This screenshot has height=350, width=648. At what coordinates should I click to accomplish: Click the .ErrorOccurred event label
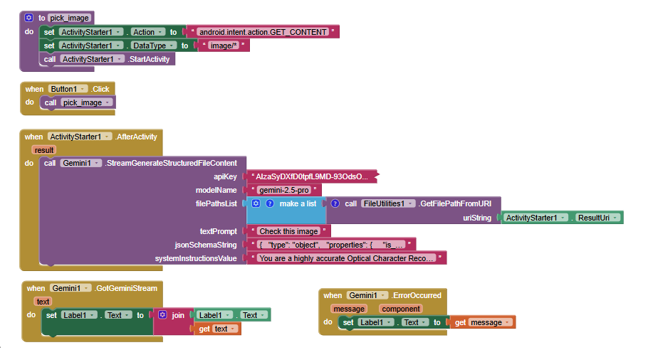coord(416,295)
